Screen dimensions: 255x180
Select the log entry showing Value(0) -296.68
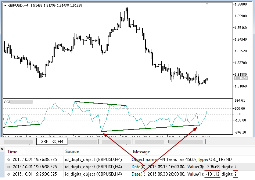184,167
